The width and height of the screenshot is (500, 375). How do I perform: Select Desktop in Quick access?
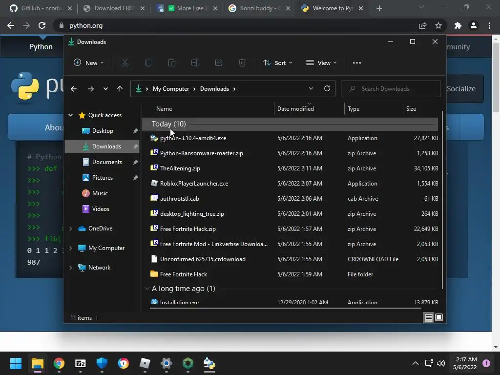point(103,131)
